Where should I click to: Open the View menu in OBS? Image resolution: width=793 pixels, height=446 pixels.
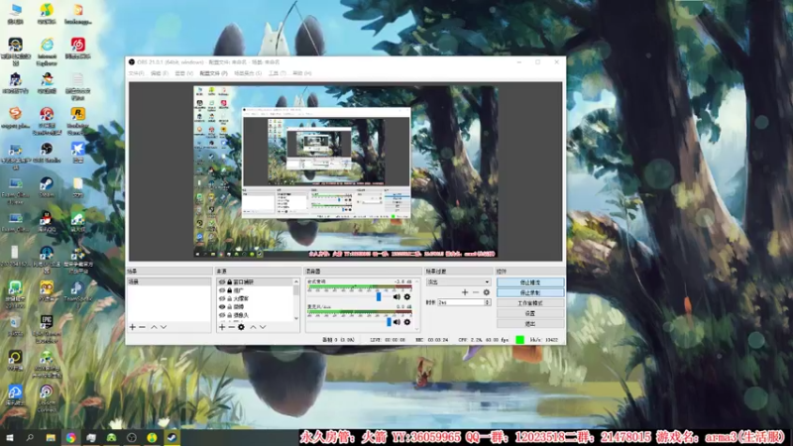(183, 73)
